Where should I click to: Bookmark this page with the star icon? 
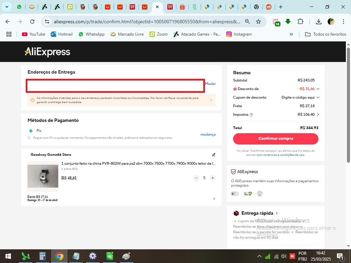(258, 22)
